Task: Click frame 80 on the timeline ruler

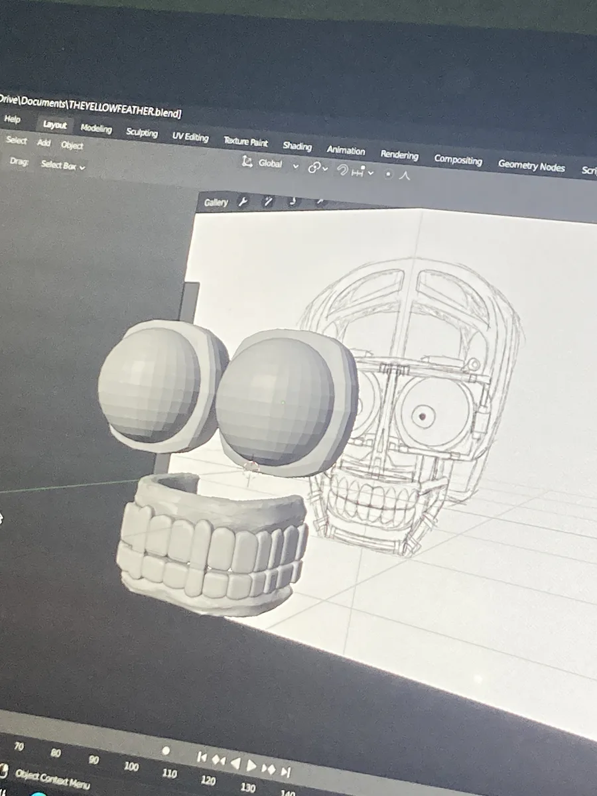Action: pyautogui.click(x=56, y=753)
